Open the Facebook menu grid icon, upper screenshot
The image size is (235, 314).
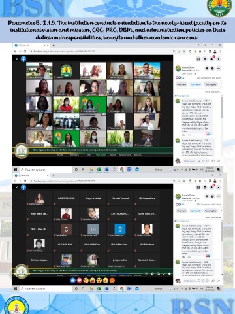198,59
